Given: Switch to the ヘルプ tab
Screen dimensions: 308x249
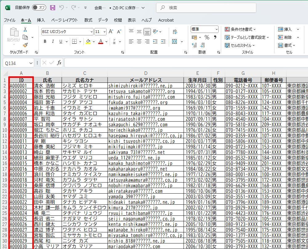Looking at the screenshot, I should coord(147,20).
